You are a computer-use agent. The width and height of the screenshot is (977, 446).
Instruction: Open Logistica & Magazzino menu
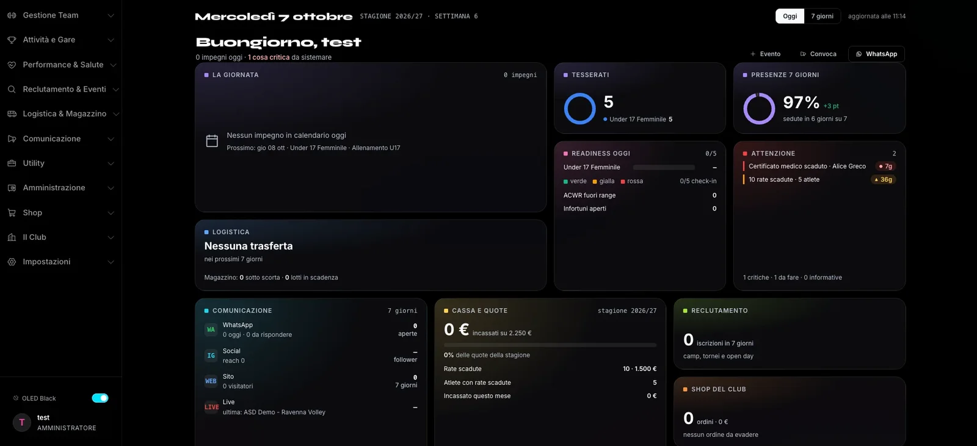(60, 113)
